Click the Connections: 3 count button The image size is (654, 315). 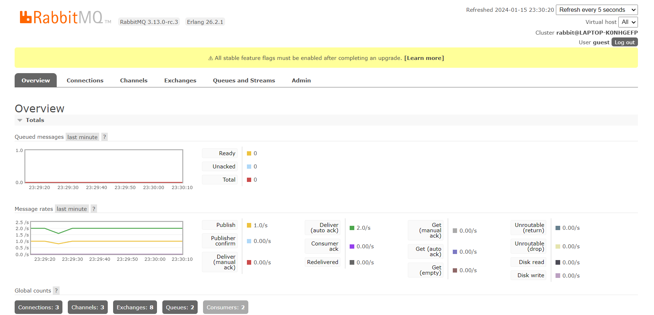[x=39, y=307]
